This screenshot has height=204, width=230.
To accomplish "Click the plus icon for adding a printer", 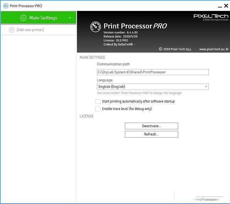I will pos(12,30).
